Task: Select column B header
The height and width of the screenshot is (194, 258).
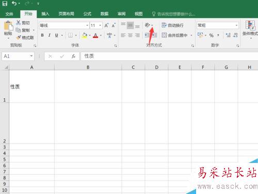Action: [x=88, y=67]
